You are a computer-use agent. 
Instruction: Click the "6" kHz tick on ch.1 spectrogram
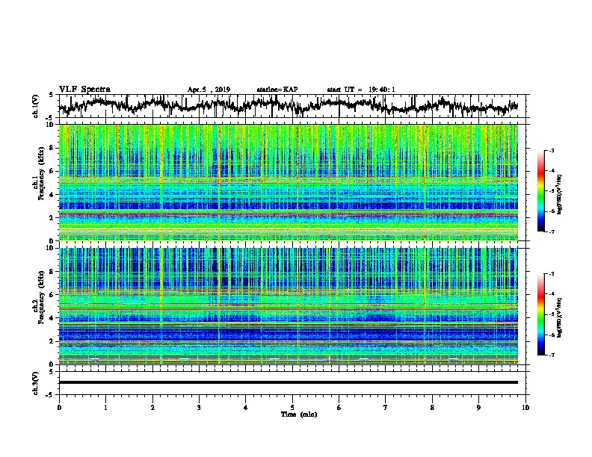52,172
